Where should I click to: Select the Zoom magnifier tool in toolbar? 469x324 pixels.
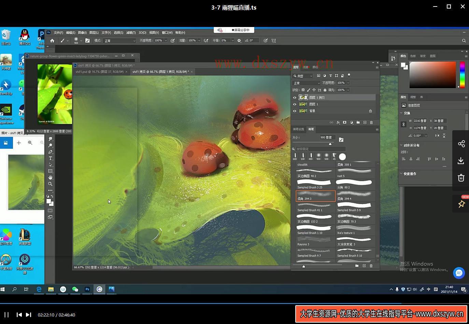tap(50, 184)
